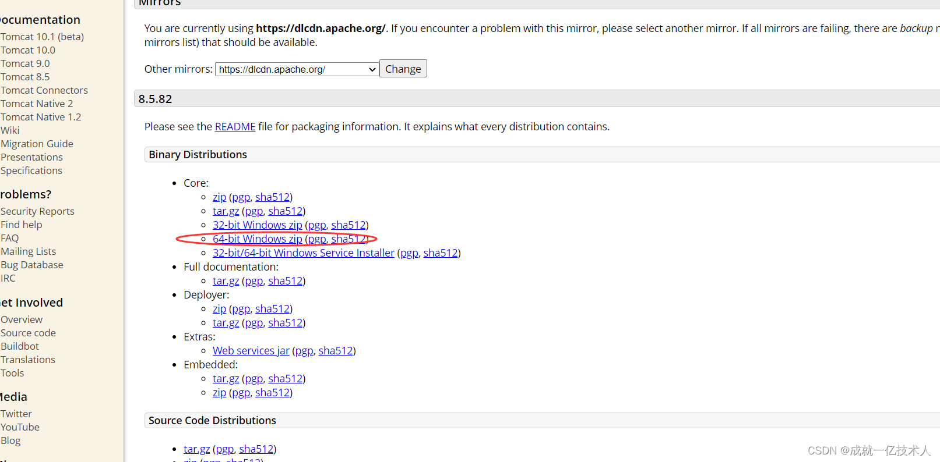This screenshot has height=462, width=940.
Task: Download the Core zip file
Action: [219, 197]
